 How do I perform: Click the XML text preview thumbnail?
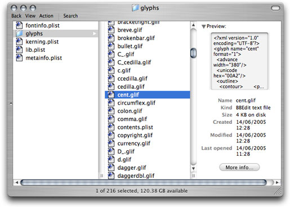click(239, 61)
